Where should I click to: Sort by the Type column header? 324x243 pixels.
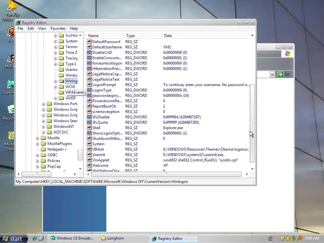coord(143,35)
